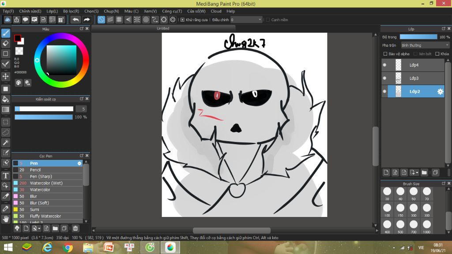Click the export/share icon in toolbar
The width and height of the screenshot is (452, 254).
coord(16,19)
